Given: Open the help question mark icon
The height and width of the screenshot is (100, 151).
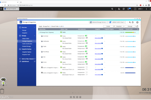Looking at the screenshot, I should 133,22.
